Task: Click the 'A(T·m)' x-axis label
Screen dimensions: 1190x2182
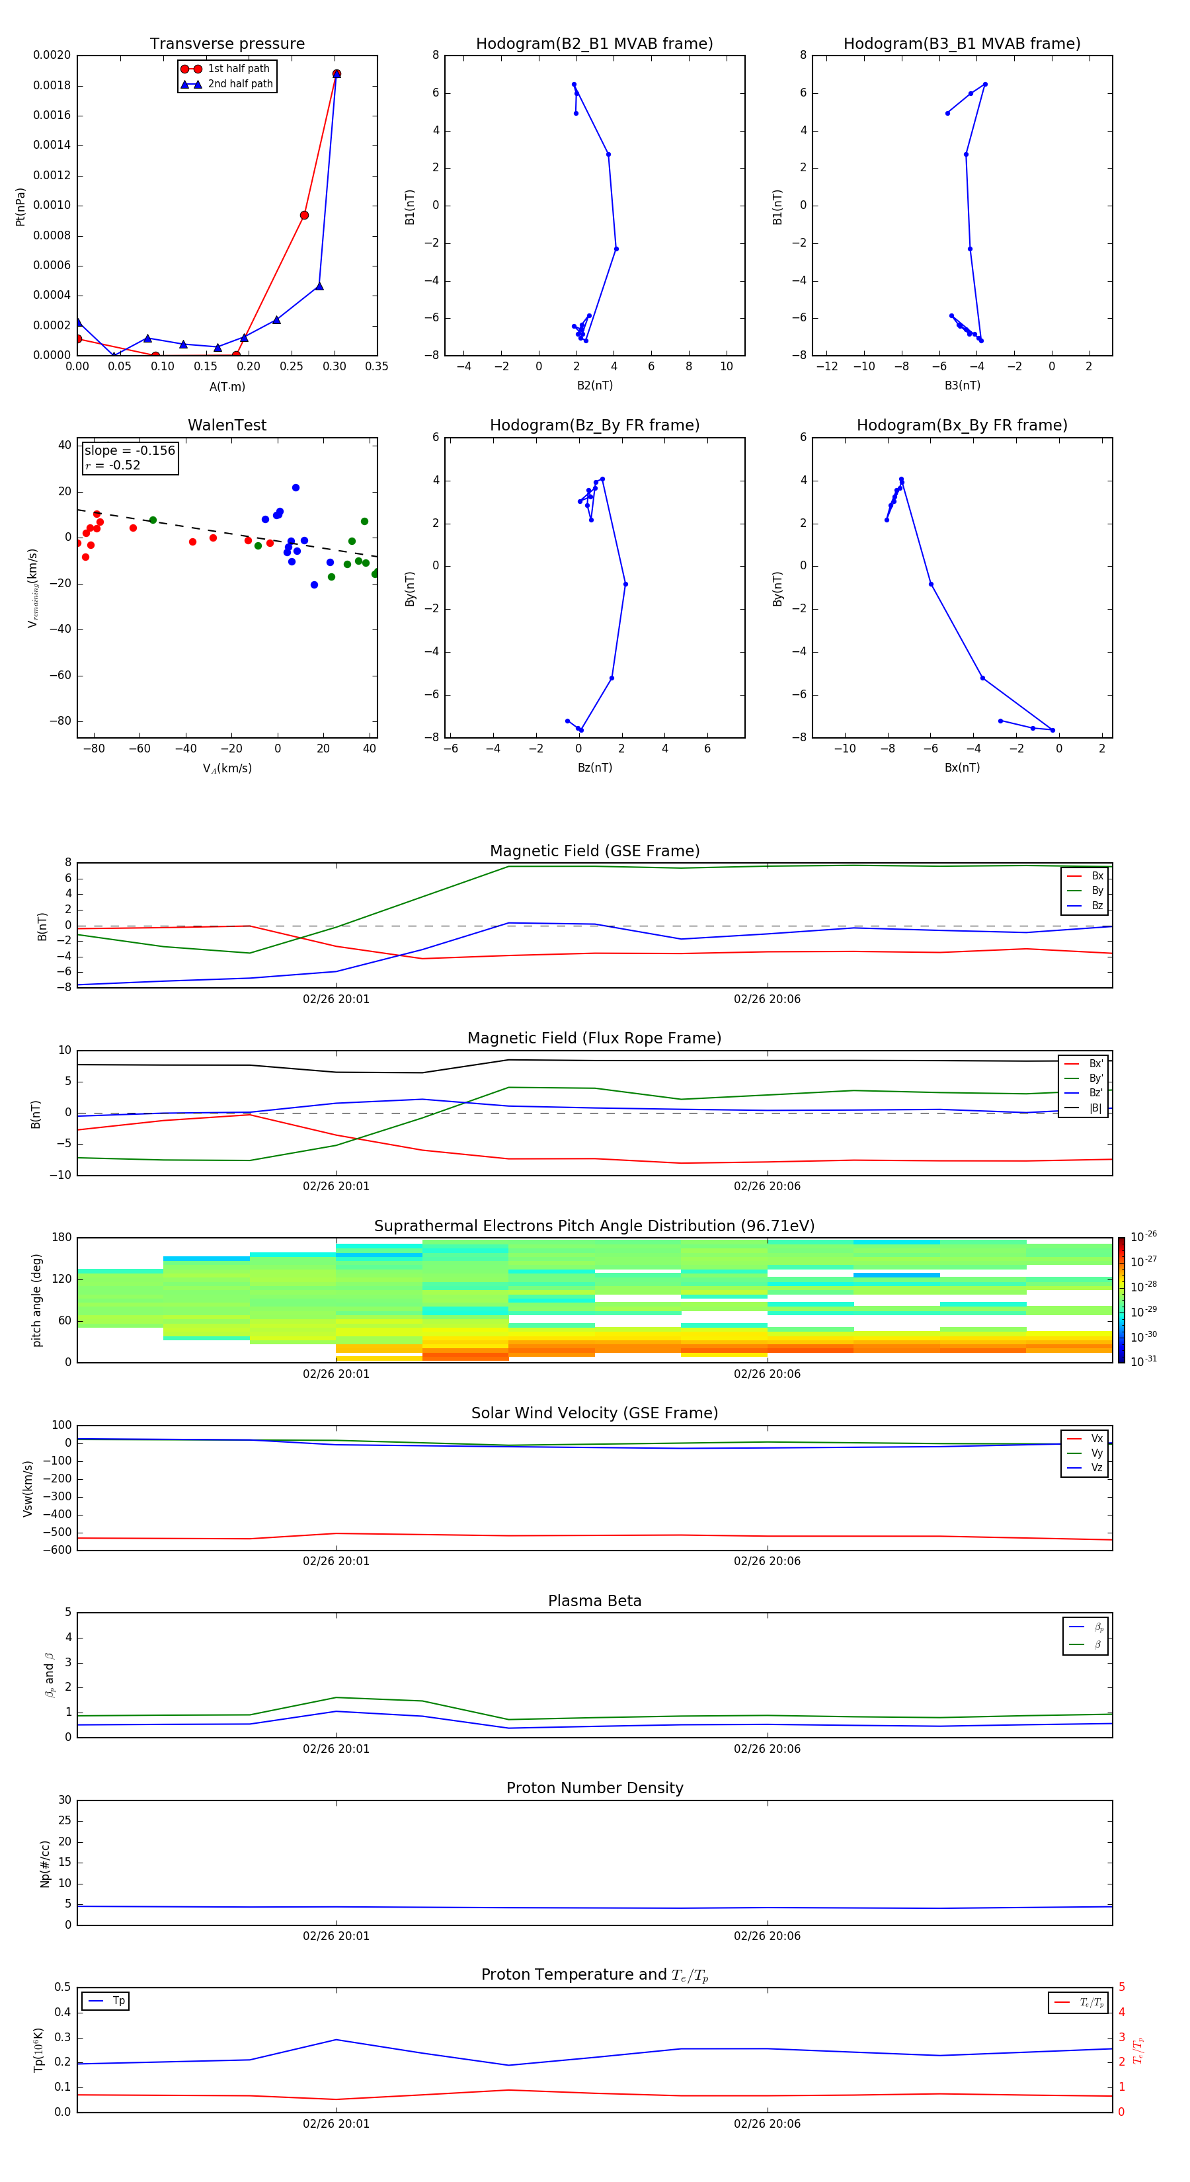Action: 227,387
